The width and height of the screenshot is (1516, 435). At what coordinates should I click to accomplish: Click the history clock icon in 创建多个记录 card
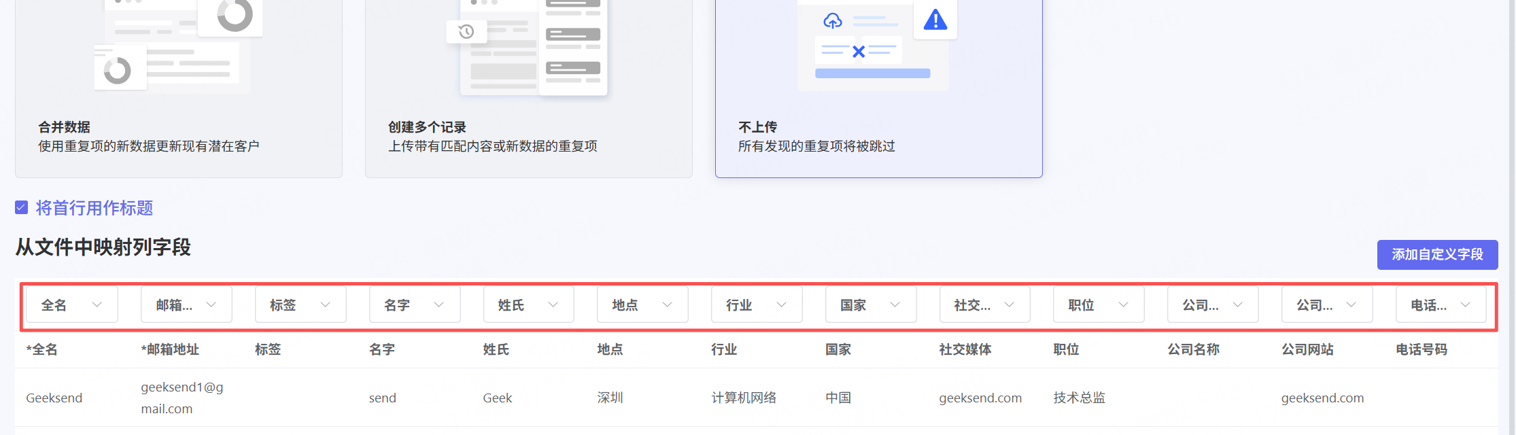tap(466, 31)
